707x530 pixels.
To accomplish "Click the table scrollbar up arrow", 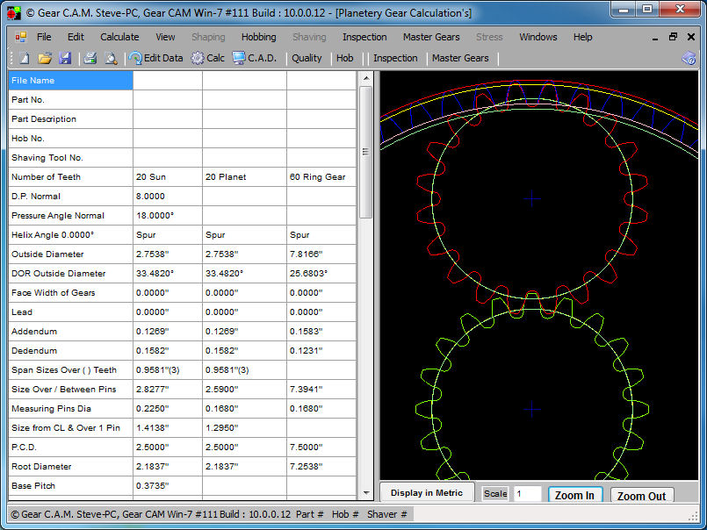I will (366, 78).
